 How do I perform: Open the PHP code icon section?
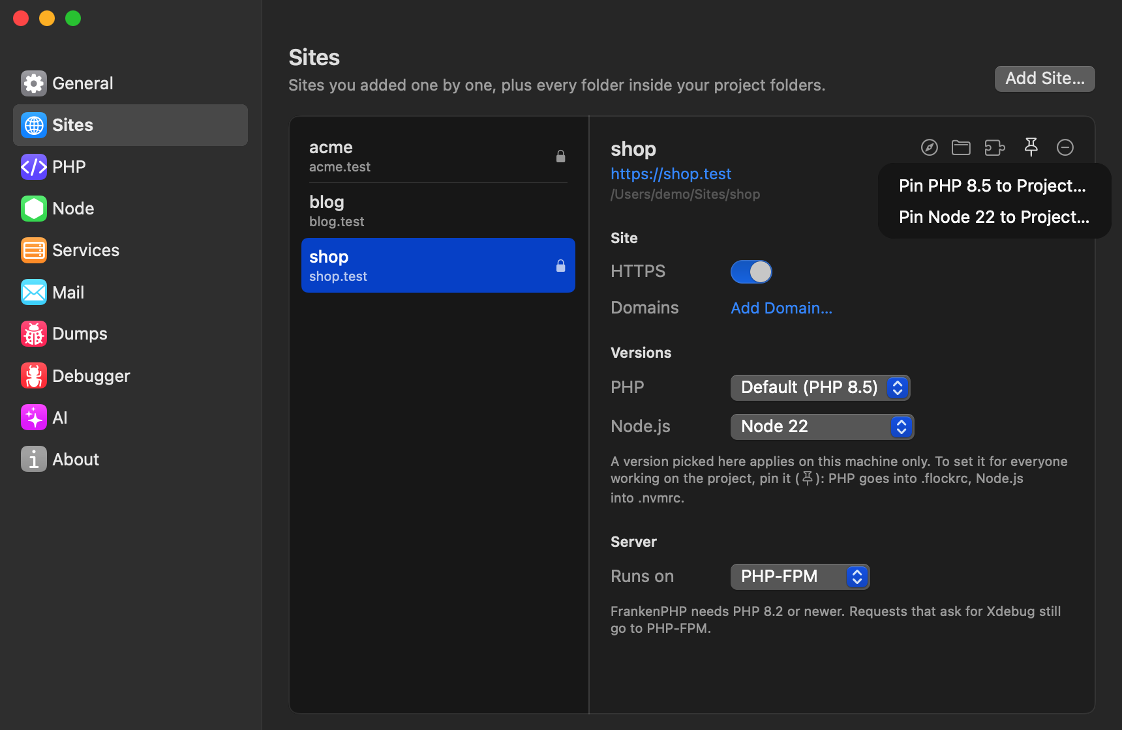click(33, 167)
